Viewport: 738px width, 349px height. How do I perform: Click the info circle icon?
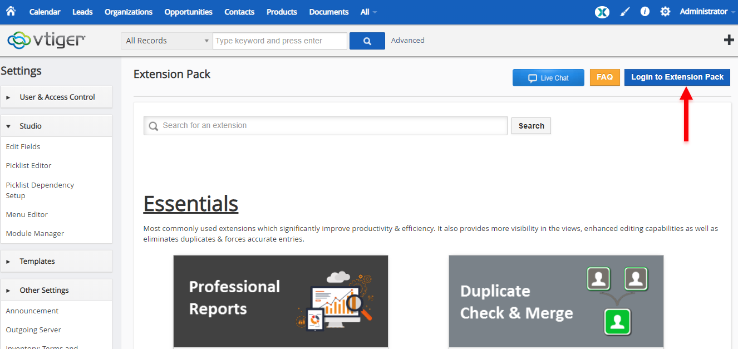(x=645, y=11)
